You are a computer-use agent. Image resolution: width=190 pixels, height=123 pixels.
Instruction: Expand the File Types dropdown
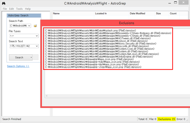click(37, 36)
